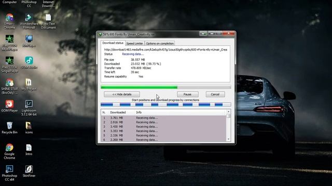Open SkinFiner desktop shortcut
This screenshot has height=186, width=332.
click(x=29, y=171)
